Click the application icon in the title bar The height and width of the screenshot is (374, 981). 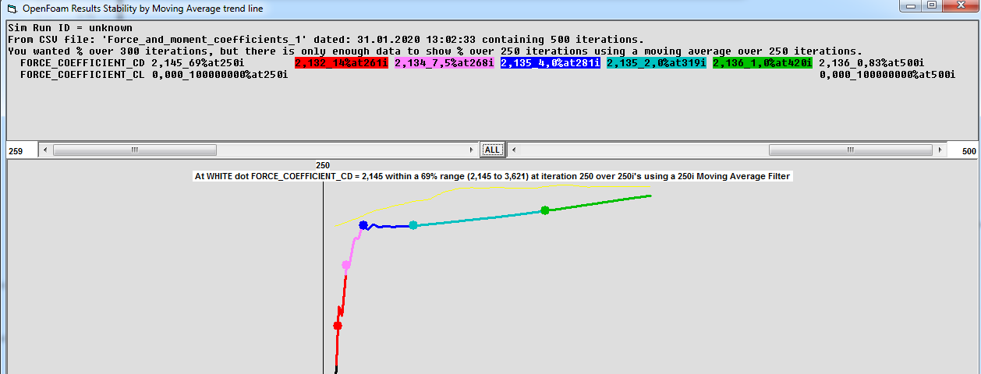[11, 9]
